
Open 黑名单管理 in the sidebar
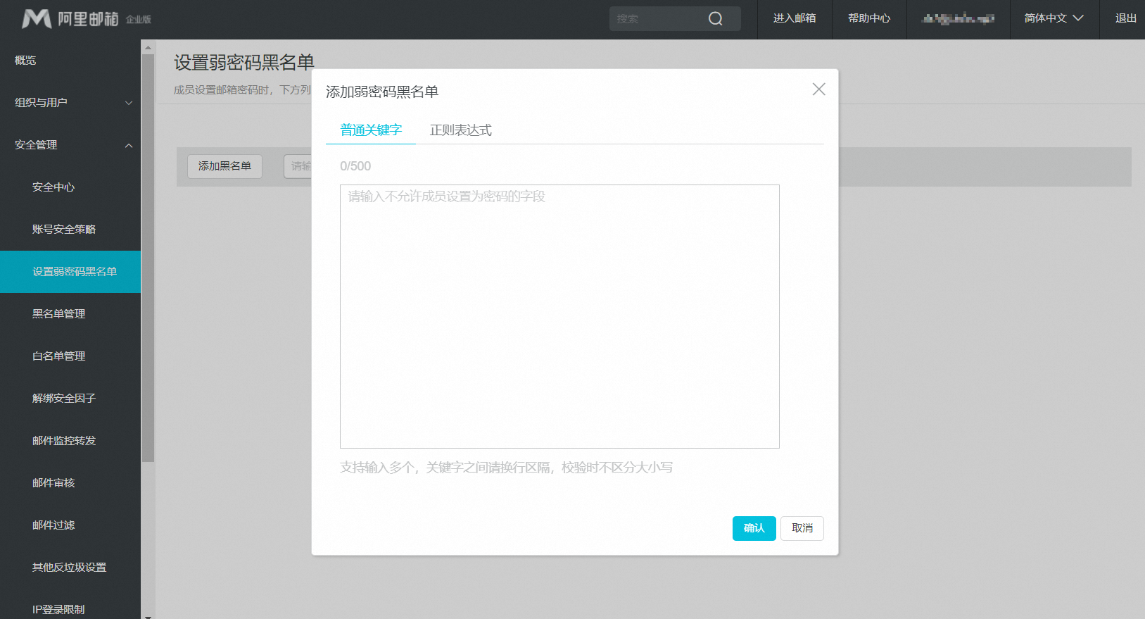(59, 314)
